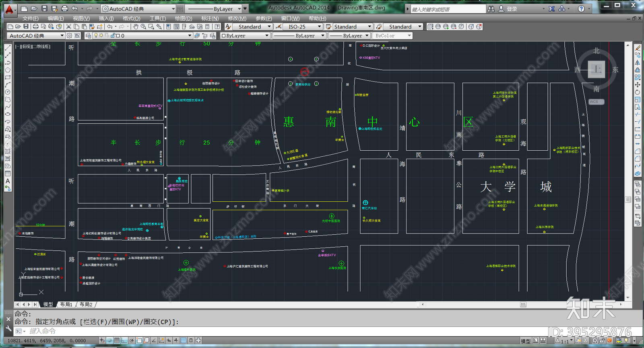Click the Text Style icon
Viewport: 644px width, 348px height.
[228, 27]
